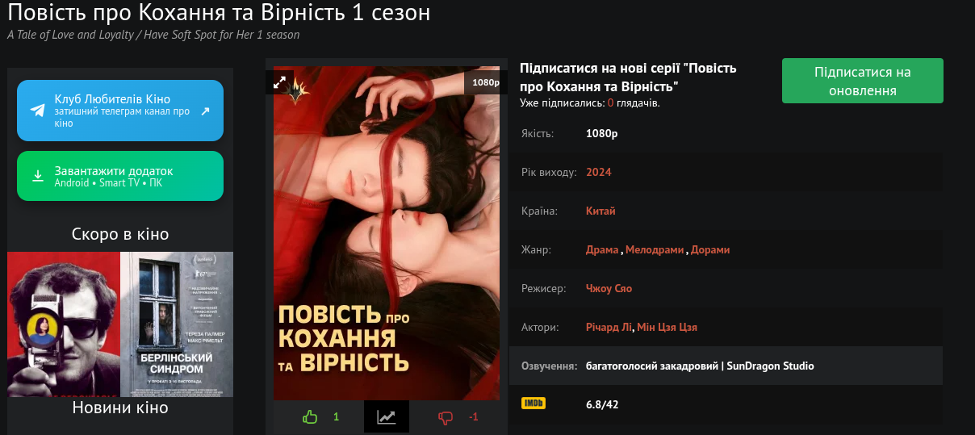The height and width of the screenshot is (435, 975).
Task: Click Підписатися на оновлення button
Action: 863,81
